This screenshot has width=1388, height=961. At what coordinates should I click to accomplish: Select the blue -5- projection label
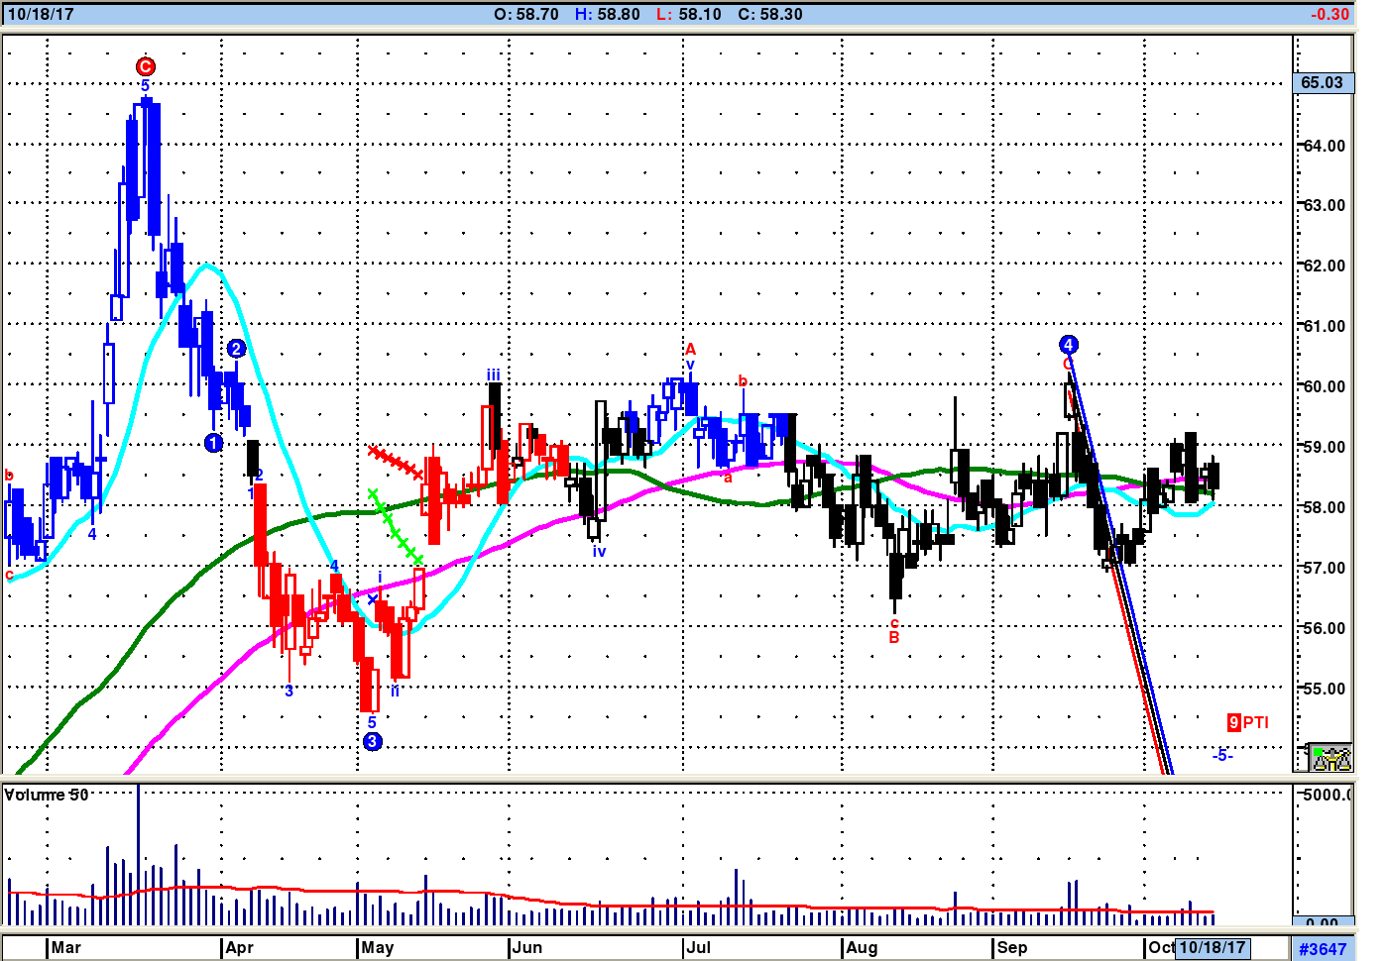[x=1222, y=755]
